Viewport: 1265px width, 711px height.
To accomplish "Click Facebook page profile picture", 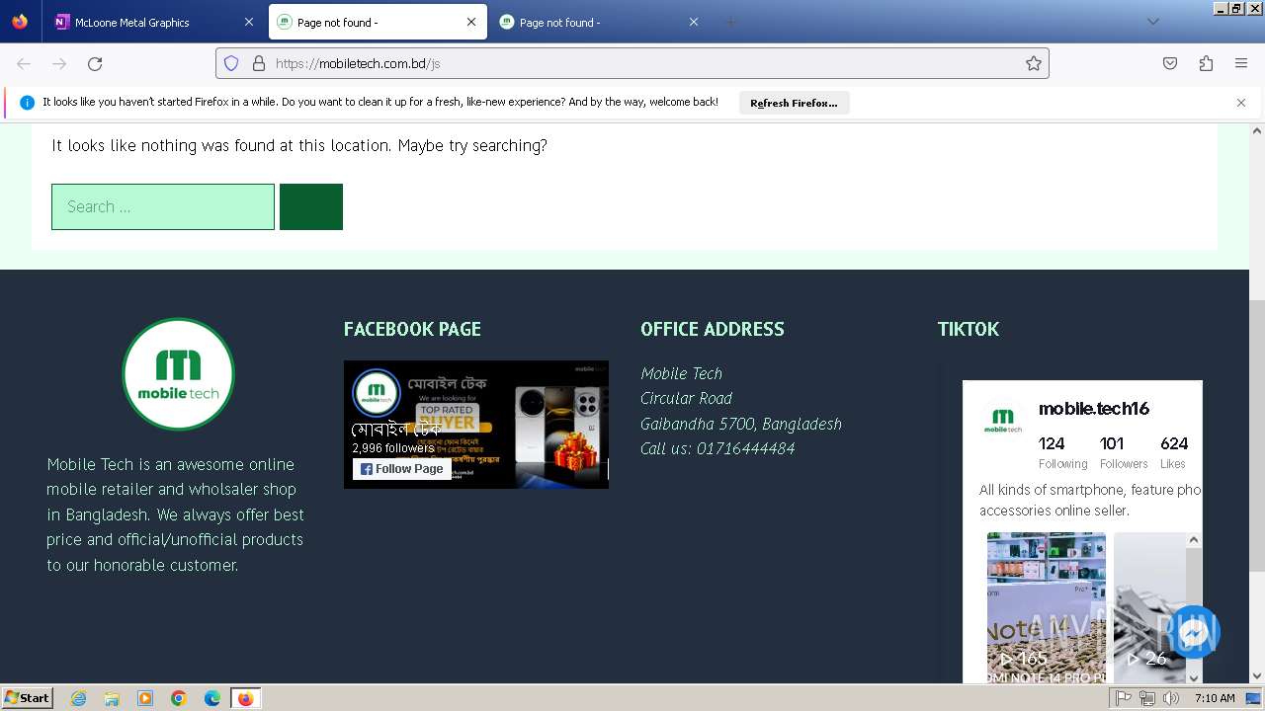I will tap(377, 393).
